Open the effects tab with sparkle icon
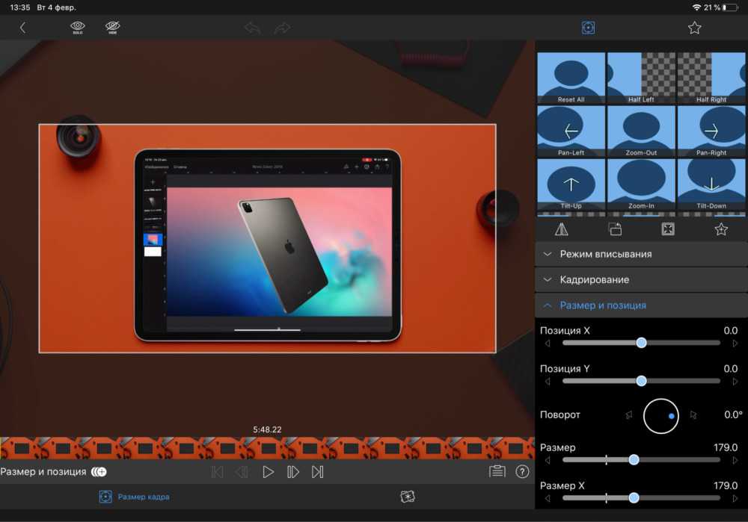This screenshot has width=748, height=522. click(x=408, y=497)
